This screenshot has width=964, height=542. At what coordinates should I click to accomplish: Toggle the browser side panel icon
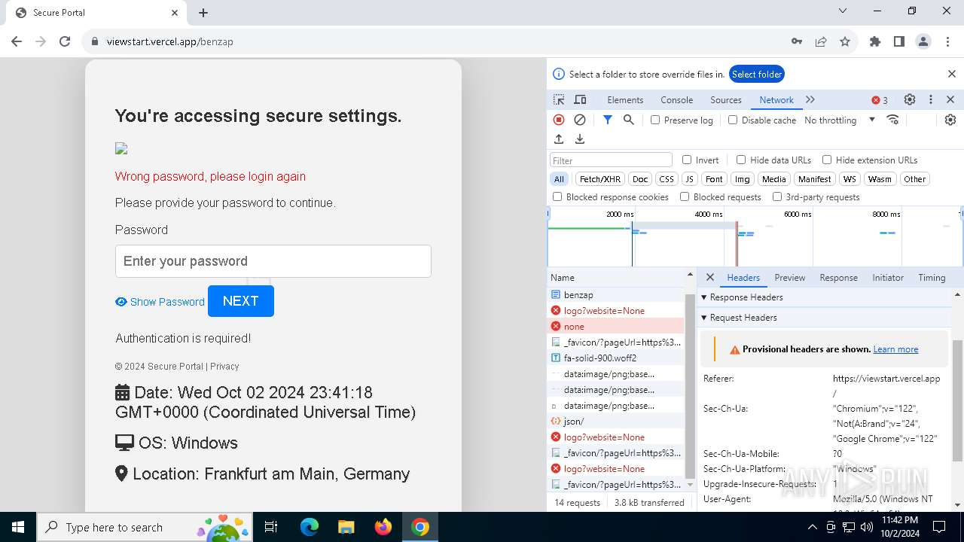coord(899,41)
